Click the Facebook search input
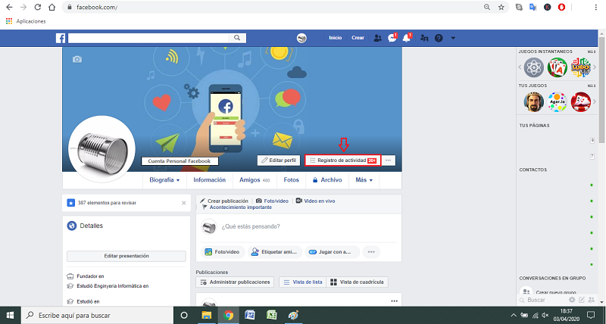Image resolution: width=606 pixels, height=324 pixels. click(148, 38)
